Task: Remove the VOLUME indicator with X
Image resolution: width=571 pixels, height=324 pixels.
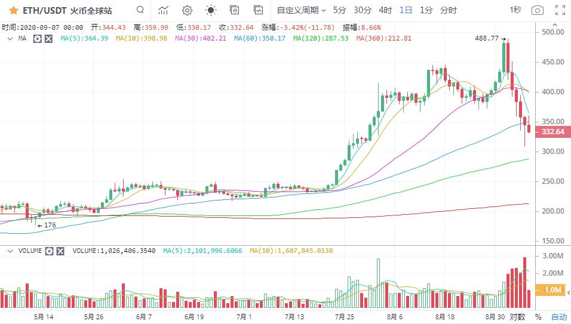Action: pyautogui.click(x=60, y=251)
